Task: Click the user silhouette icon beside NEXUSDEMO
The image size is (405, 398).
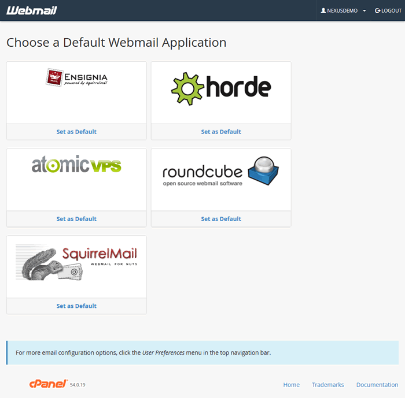Action: point(323,10)
